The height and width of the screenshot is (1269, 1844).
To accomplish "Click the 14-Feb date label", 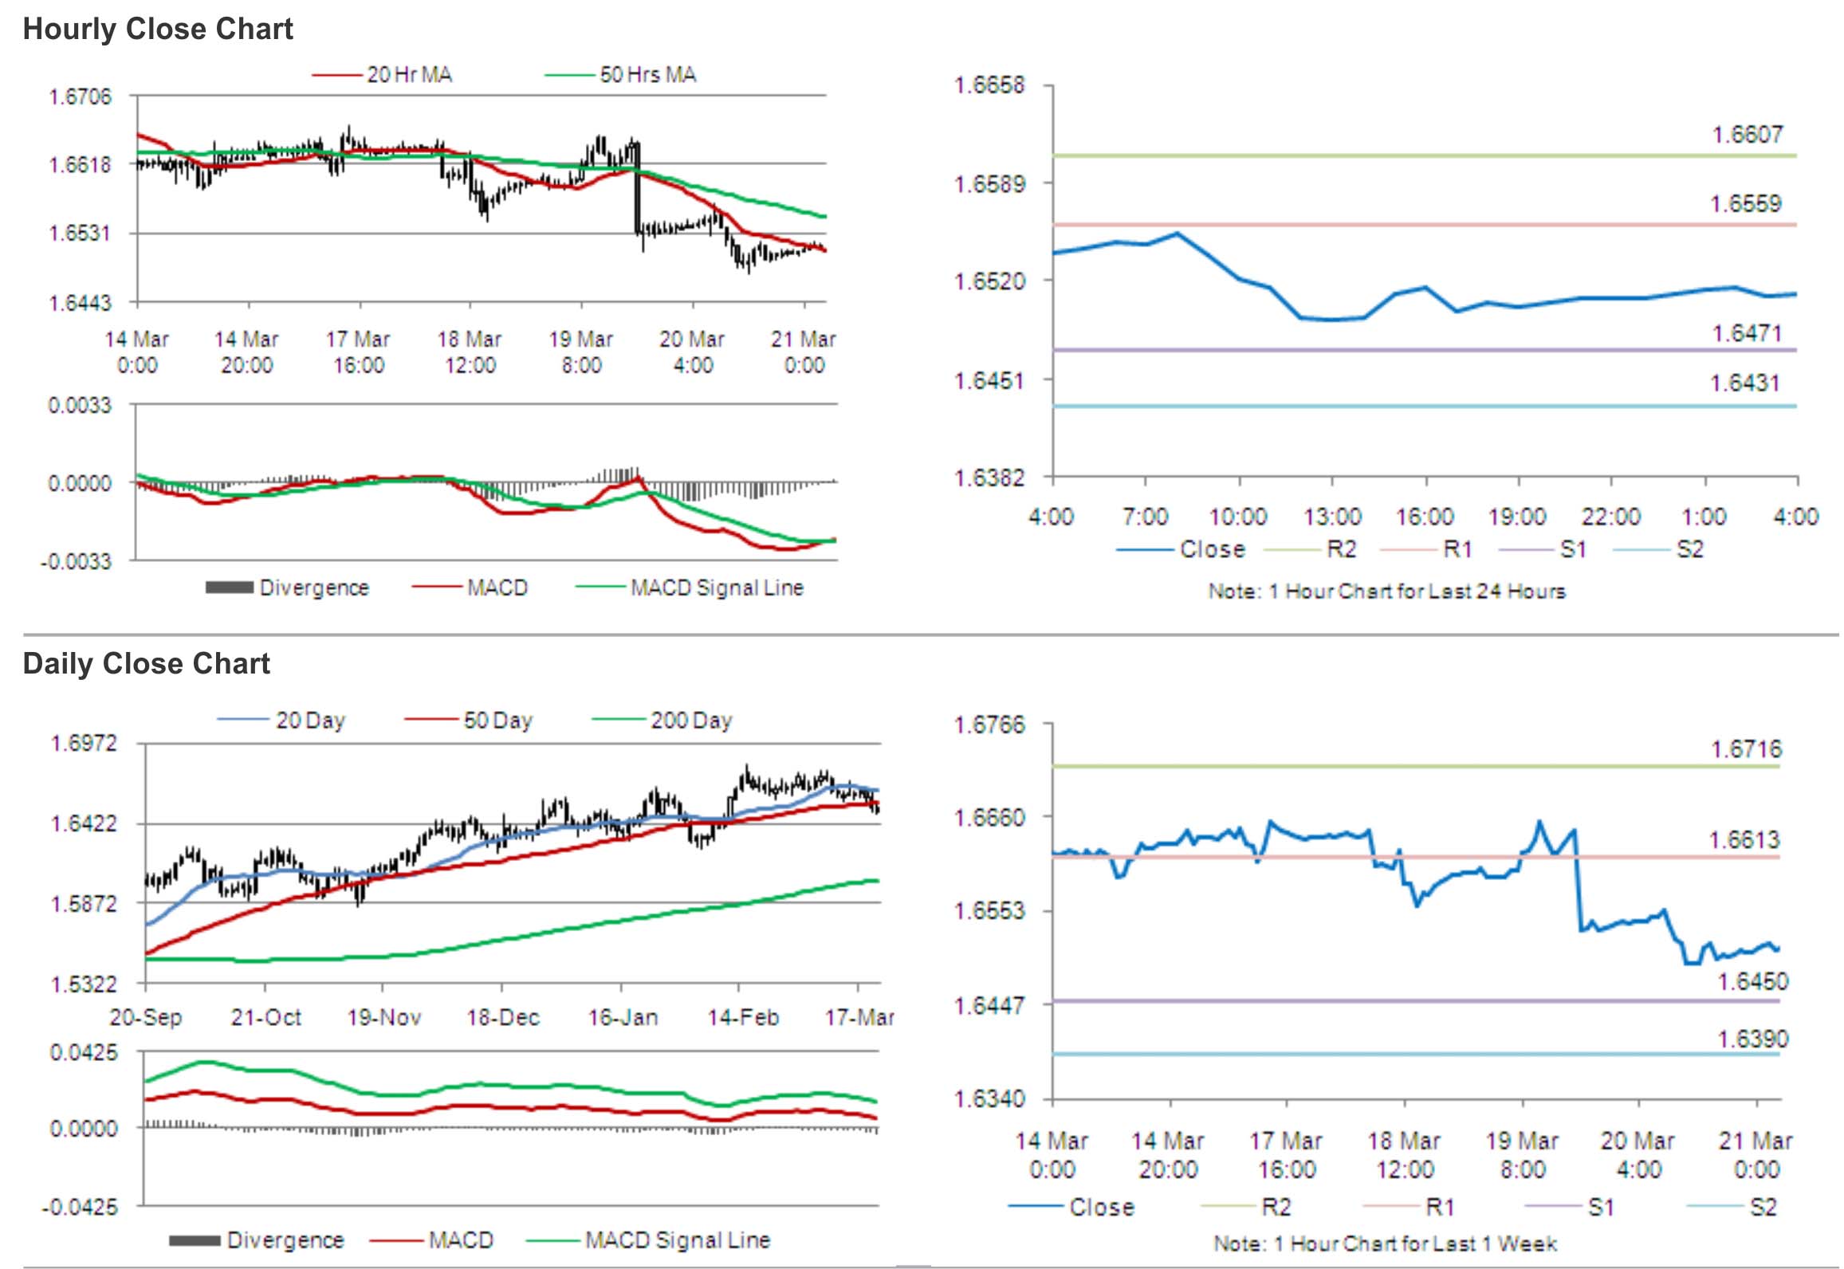I will (743, 1018).
